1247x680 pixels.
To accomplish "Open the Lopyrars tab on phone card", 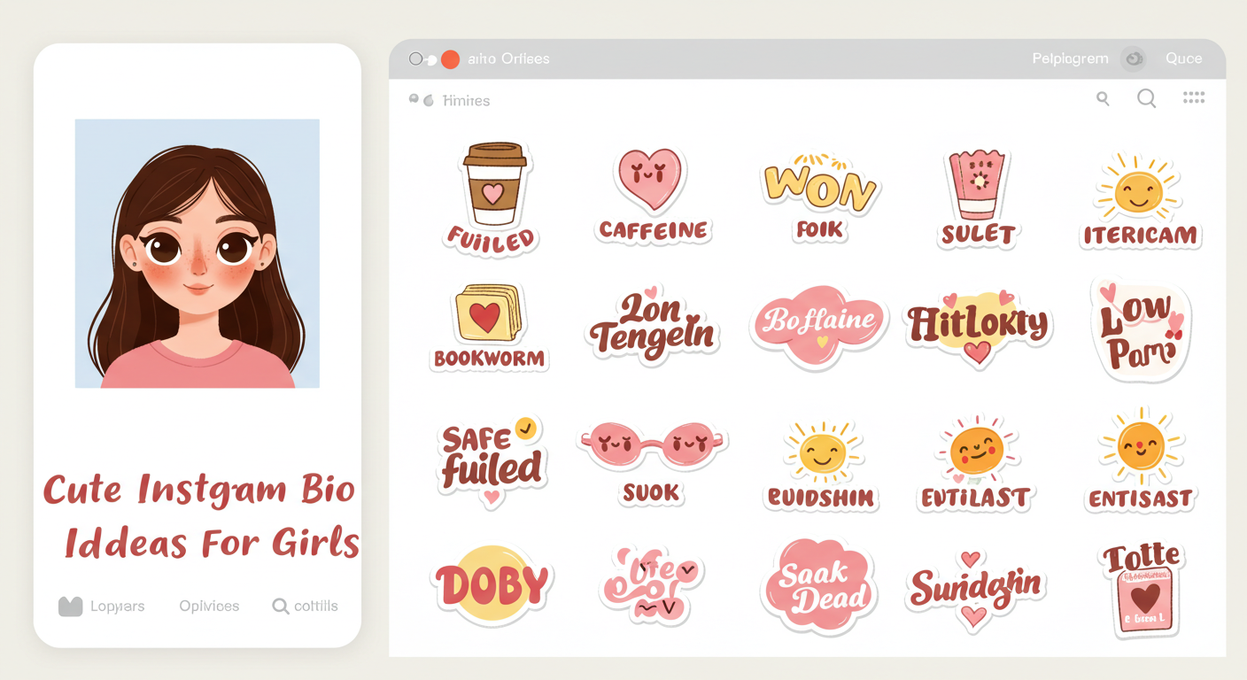I will [101, 607].
